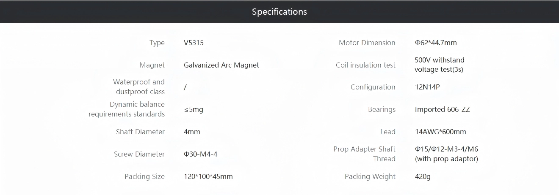This screenshot has height=195, width=559.
Task: Click the Φ30-M4-4 screw diameter value
Action: pos(200,154)
